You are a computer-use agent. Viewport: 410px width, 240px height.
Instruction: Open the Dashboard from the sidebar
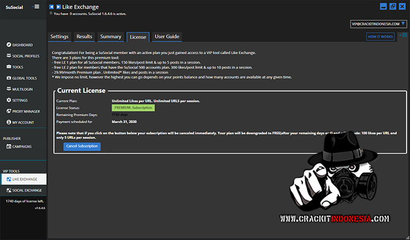22,45
